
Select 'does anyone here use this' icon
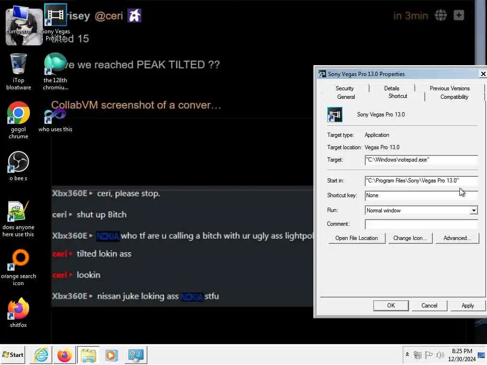pyautogui.click(x=19, y=219)
